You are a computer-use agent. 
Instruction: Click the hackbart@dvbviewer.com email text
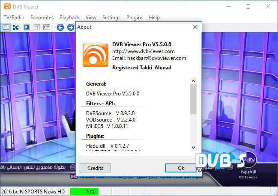click(x=157, y=58)
